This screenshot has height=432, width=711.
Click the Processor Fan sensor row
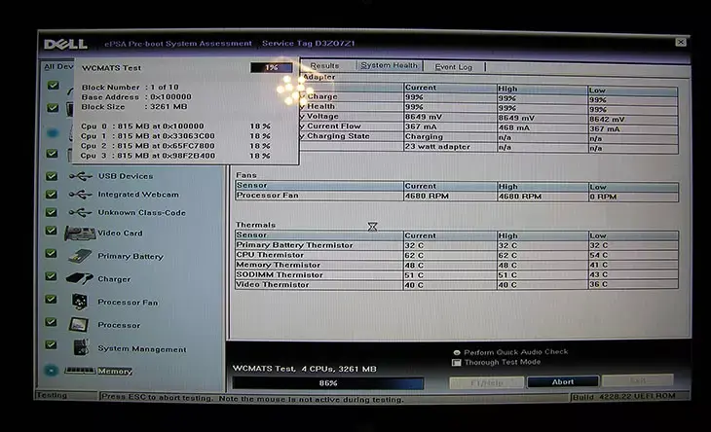[457, 197]
